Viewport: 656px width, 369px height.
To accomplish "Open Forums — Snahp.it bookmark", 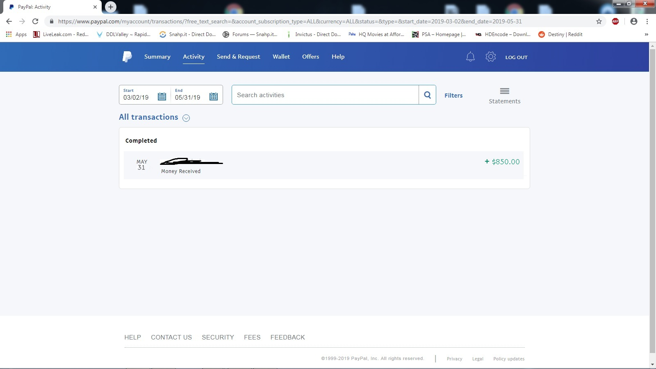I will click(250, 34).
